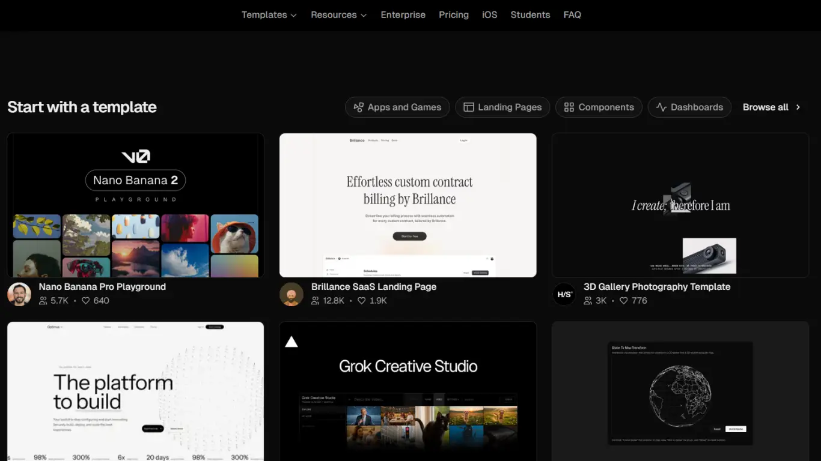Click the Components grid icon
This screenshot has width=821, height=461.
pos(569,107)
